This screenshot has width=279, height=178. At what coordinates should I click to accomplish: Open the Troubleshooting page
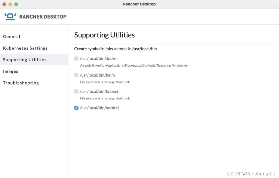[21, 83]
